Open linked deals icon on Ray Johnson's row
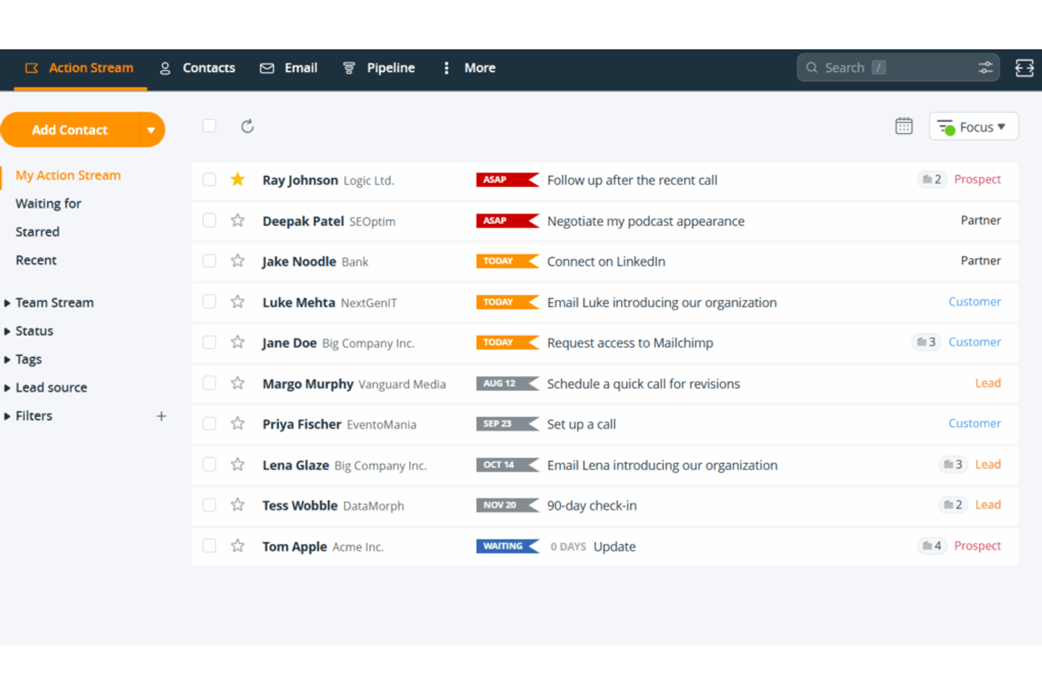Screen dimensions: 1042x695 [x=931, y=179]
